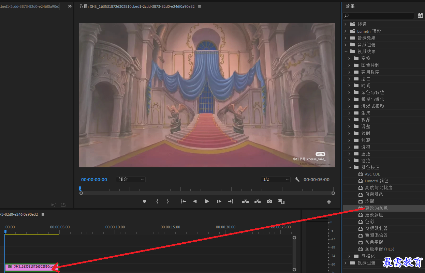Open the timeline panel menu icon

43,214
